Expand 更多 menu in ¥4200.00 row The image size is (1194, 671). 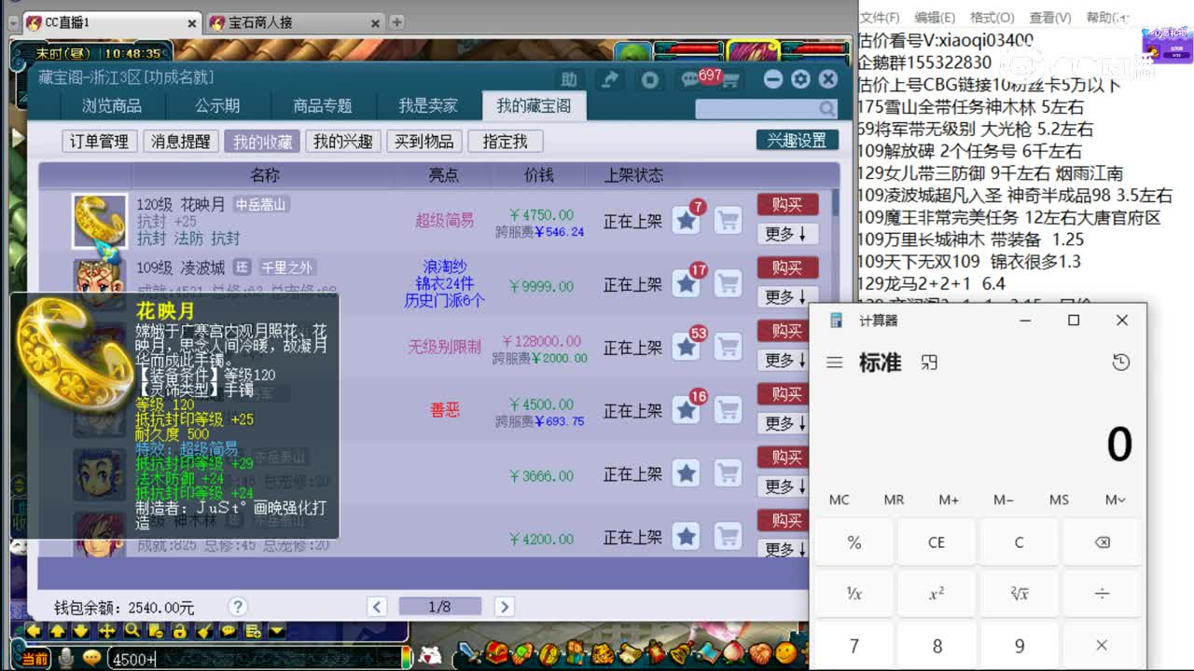coord(784,549)
